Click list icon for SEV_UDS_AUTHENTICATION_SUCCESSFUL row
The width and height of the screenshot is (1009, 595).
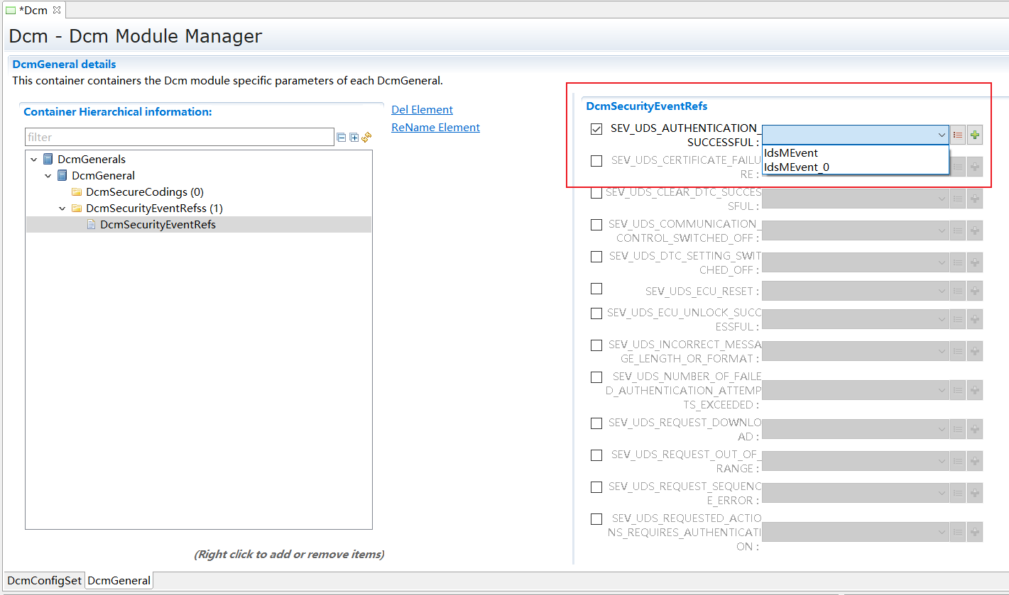(958, 135)
